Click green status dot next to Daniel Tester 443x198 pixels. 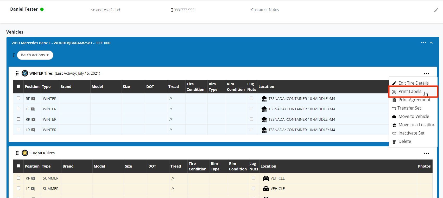point(42,9)
